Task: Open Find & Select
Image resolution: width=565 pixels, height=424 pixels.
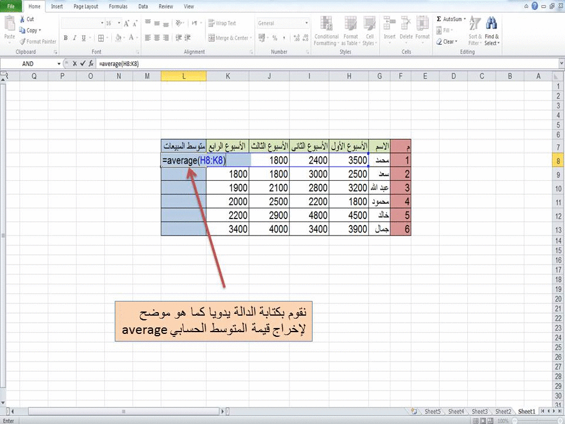Action: 492,31
